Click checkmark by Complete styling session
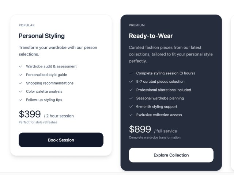Image resolution: width=234 pixels, height=175 pixels. coord(131,73)
